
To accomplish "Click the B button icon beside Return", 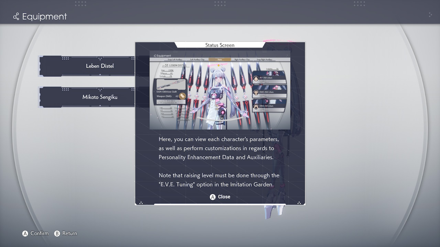I will [x=57, y=234].
